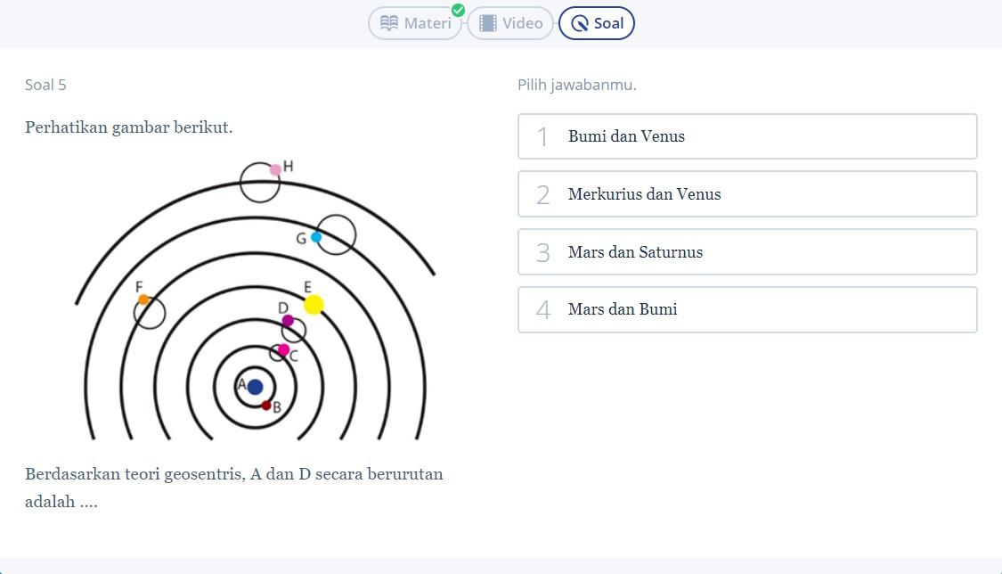Open the Materi book icon

pyautogui.click(x=388, y=23)
